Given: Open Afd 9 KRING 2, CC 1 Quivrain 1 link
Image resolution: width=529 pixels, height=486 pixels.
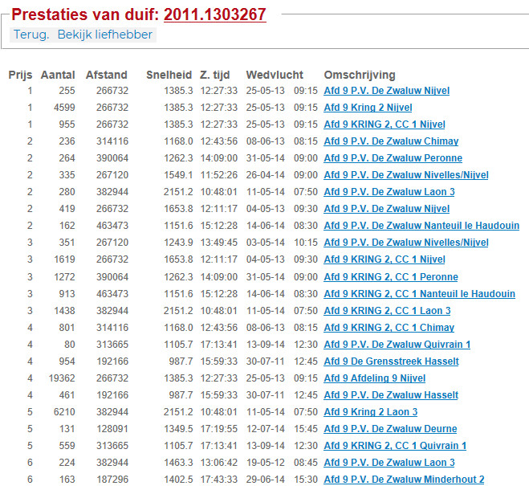Looking at the screenshot, I should [x=395, y=446].
